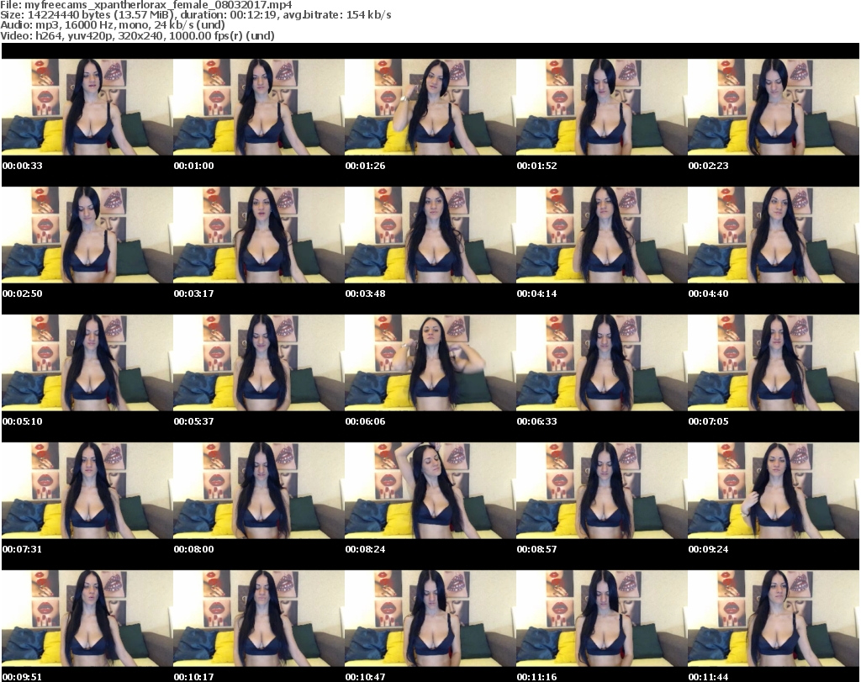861x682 pixels.
Task: Select the thumbnail frame at 00:08:00
Action: (x=259, y=491)
